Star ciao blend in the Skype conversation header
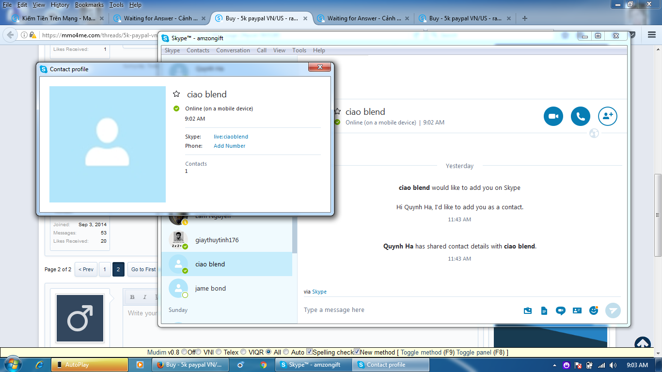662x372 pixels. (x=337, y=111)
